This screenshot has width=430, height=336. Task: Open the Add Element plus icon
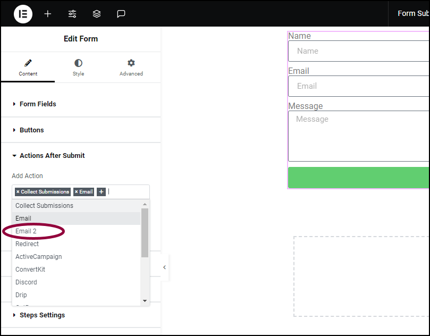point(48,14)
